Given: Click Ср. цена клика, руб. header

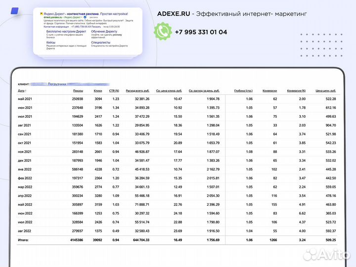Looking at the screenshot, I should coord(169,91).
